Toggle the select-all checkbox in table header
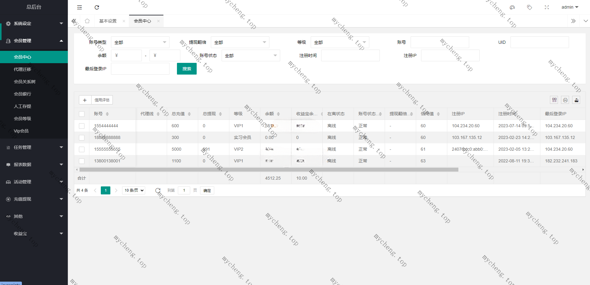The height and width of the screenshot is (285, 590). (x=82, y=114)
